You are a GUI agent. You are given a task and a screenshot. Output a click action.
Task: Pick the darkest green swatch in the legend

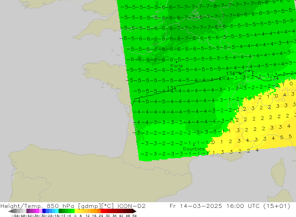(x=60, y=211)
